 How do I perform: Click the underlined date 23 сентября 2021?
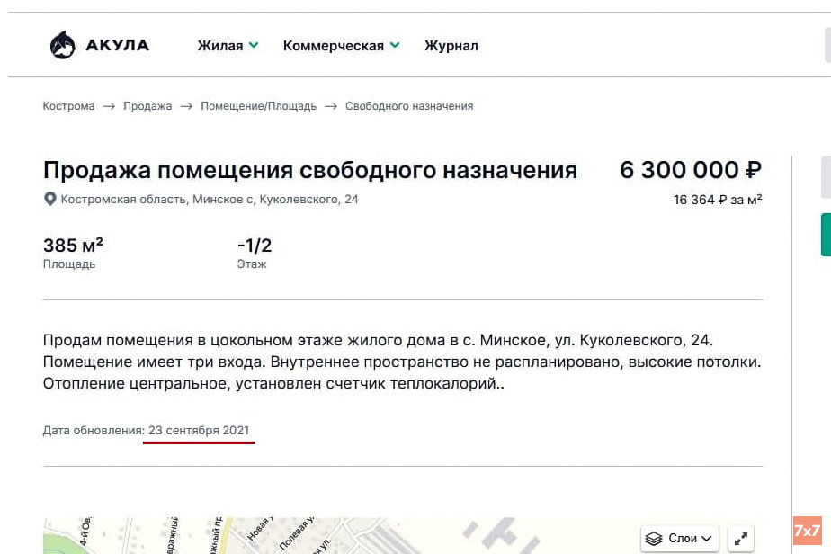click(x=199, y=430)
